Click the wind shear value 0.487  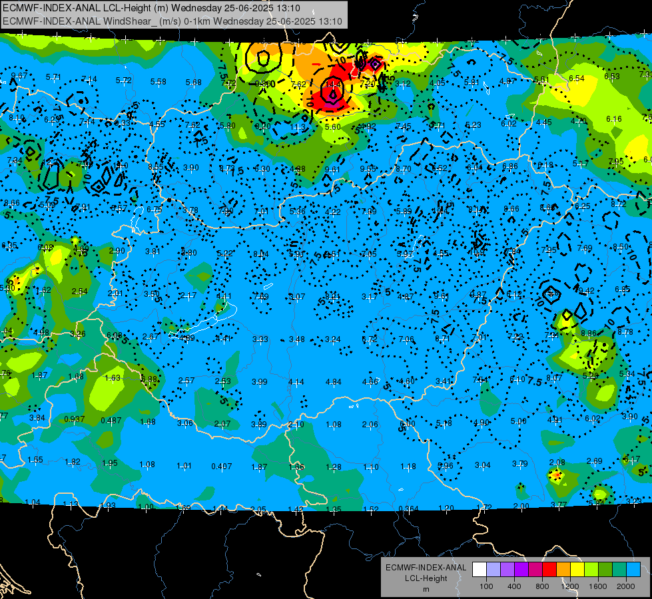[x=111, y=421]
